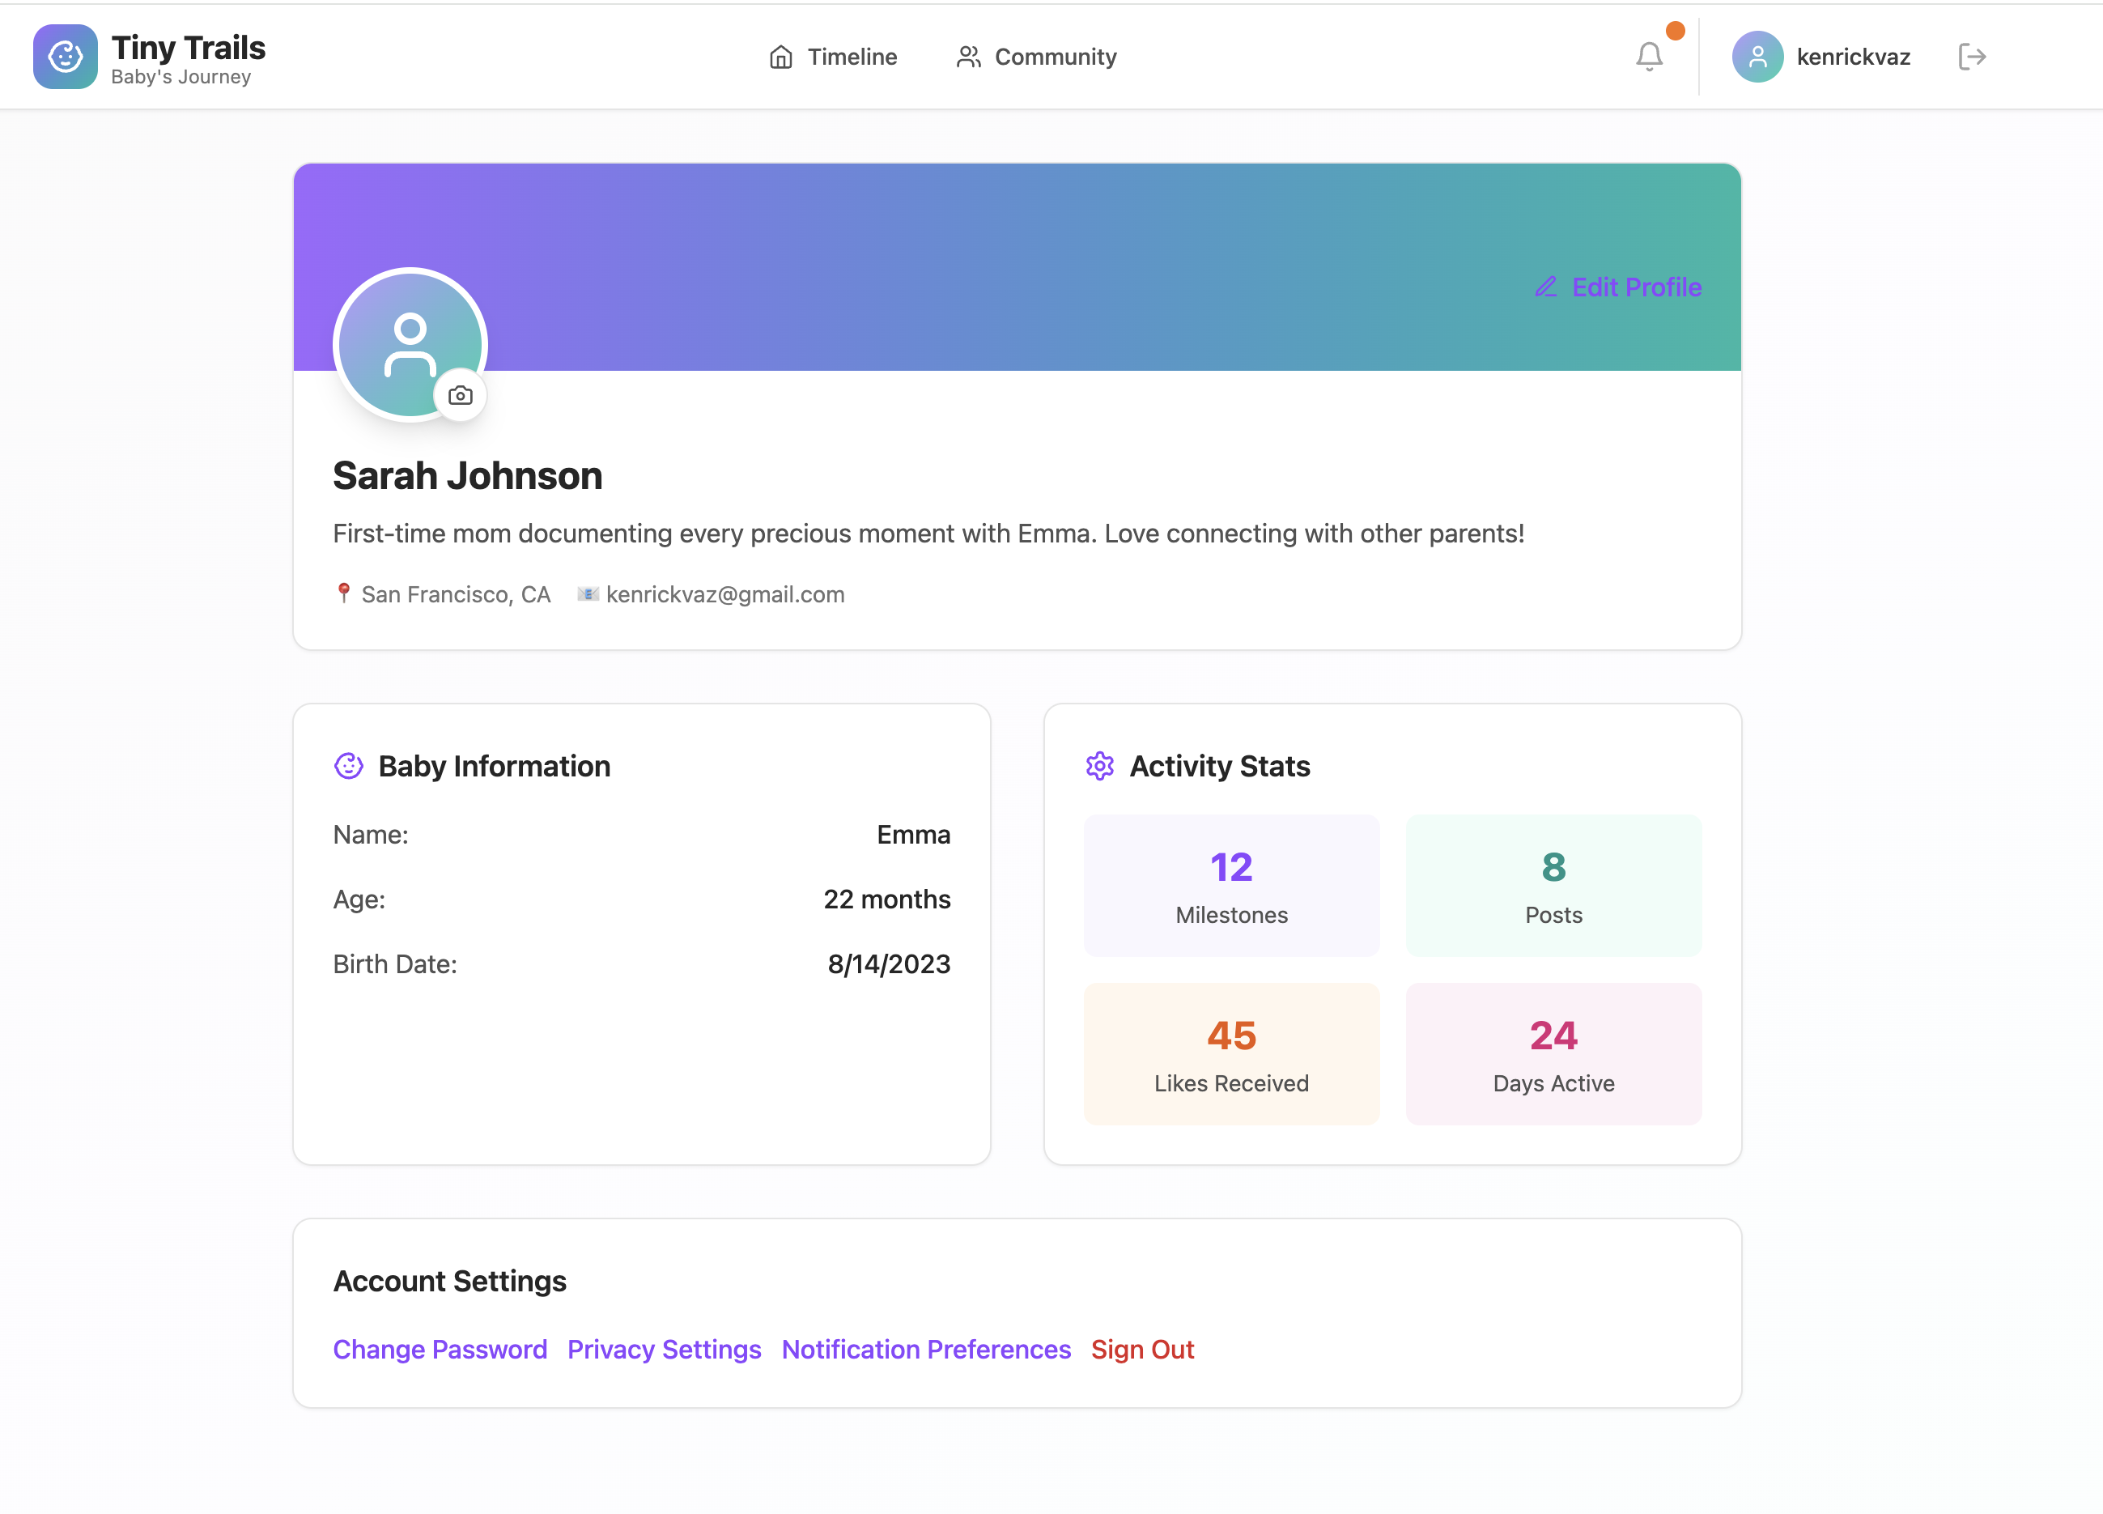Click the email envelope icon
Screen dimensions: 2103x1514
pyautogui.click(x=588, y=593)
